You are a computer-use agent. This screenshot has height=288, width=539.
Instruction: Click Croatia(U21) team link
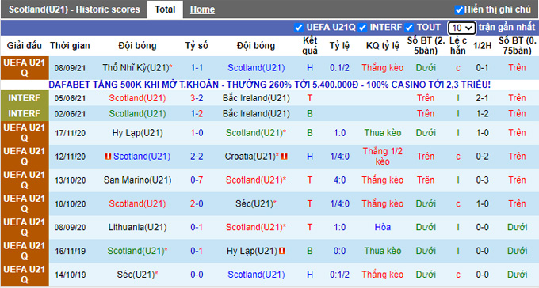pos(251,157)
